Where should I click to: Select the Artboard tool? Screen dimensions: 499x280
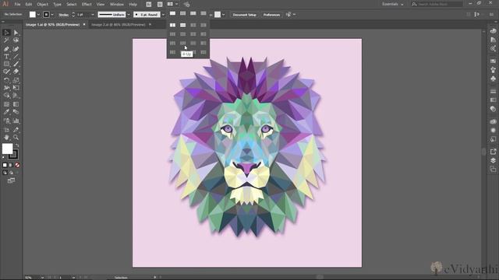click(x=6, y=130)
